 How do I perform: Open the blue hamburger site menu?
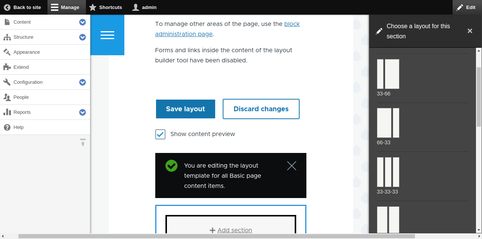click(x=107, y=35)
